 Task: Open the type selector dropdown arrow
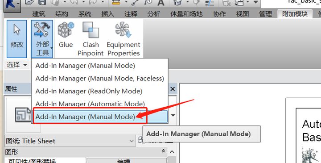173,115
